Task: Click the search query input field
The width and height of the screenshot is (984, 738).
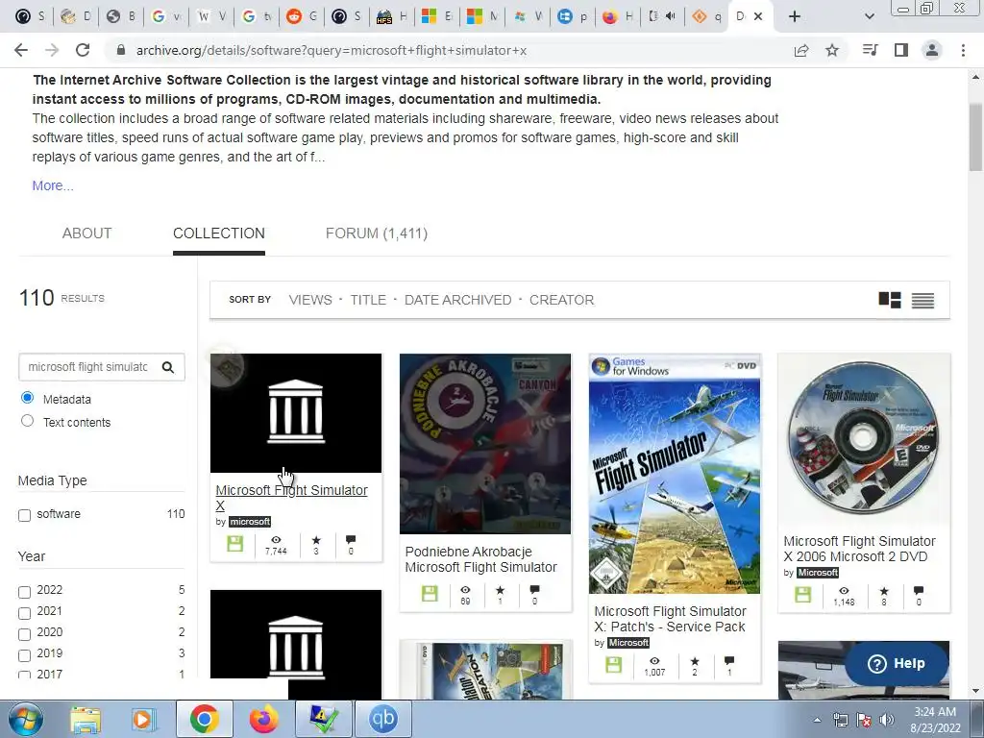Action: pos(87,367)
